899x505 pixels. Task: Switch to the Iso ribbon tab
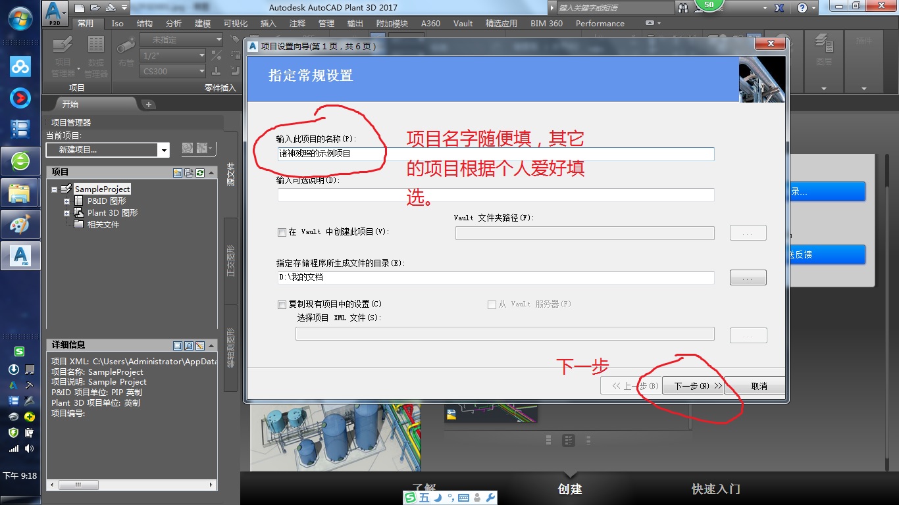point(117,23)
